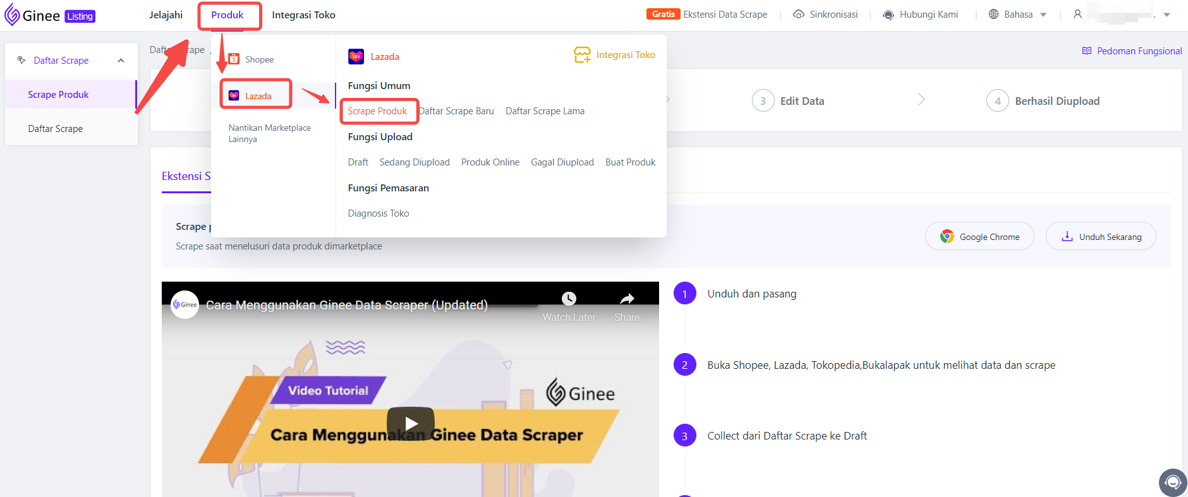Click the Fungsi Pemasaran heading
Viewport: 1188px width, 497px height.
tap(388, 188)
